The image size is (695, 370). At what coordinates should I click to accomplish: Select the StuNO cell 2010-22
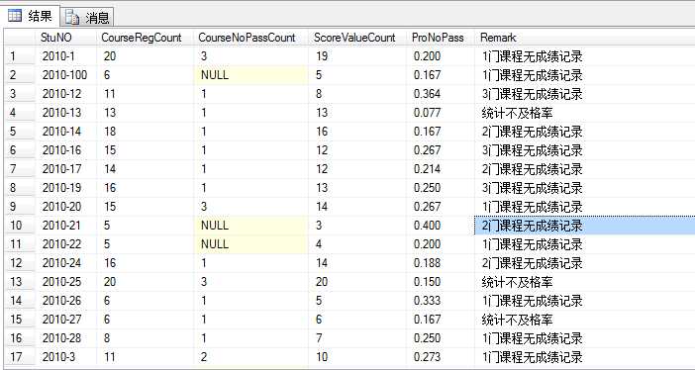66,244
